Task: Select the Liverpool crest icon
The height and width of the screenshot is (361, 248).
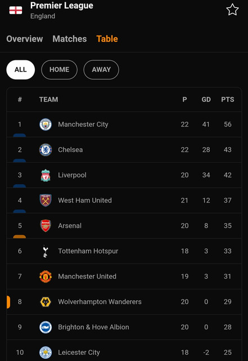Action: coord(46,175)
